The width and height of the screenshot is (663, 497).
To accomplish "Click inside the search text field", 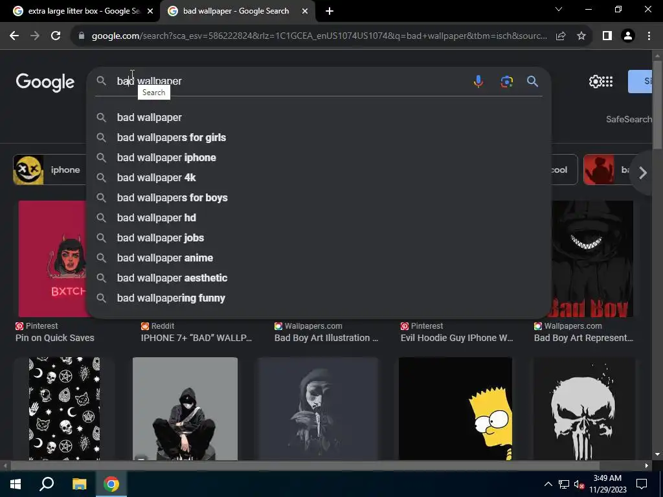I will pos(292,81).
